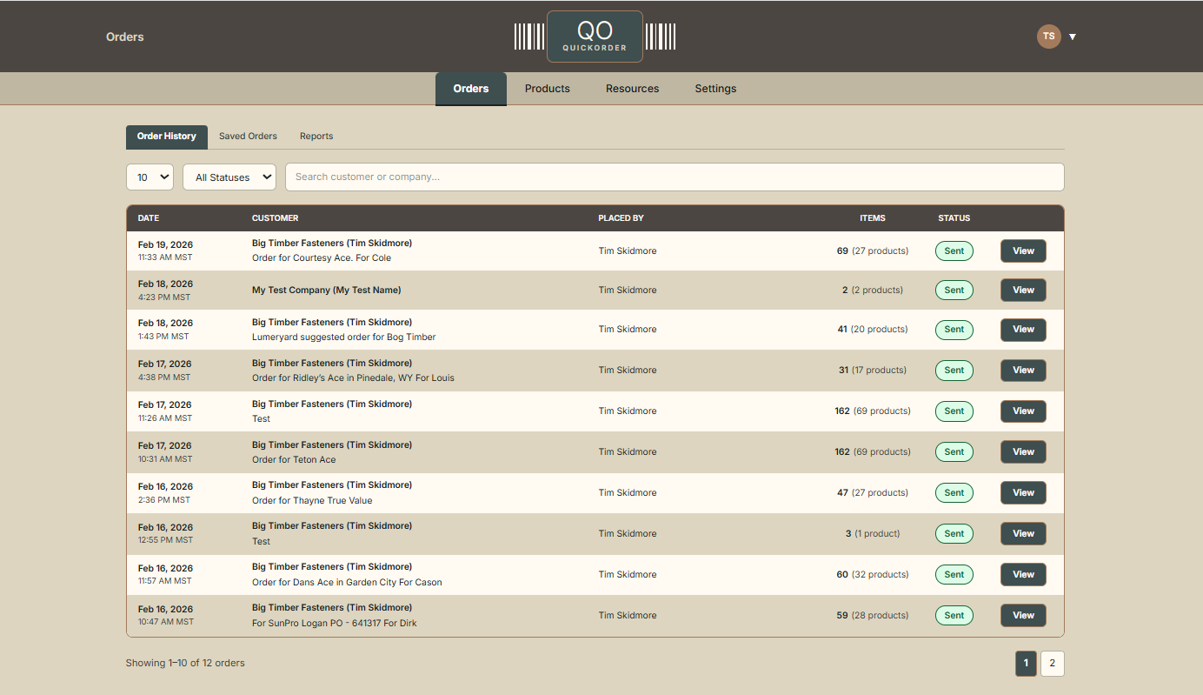
Task: Click the search customer or company field
Action: point(674,177)
